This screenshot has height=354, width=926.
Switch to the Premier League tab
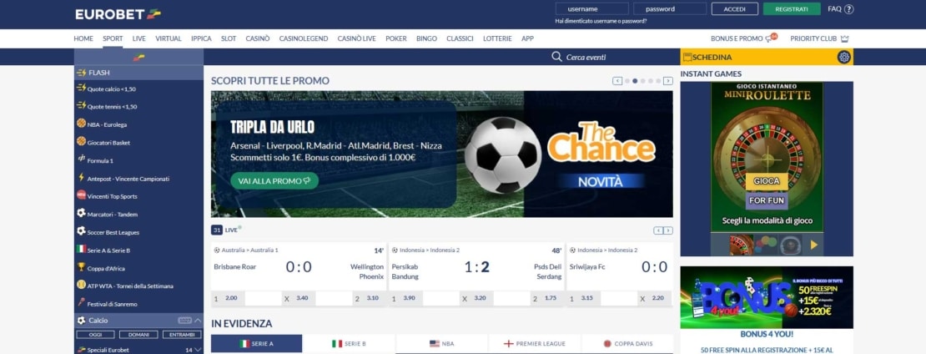pos(534,343)
